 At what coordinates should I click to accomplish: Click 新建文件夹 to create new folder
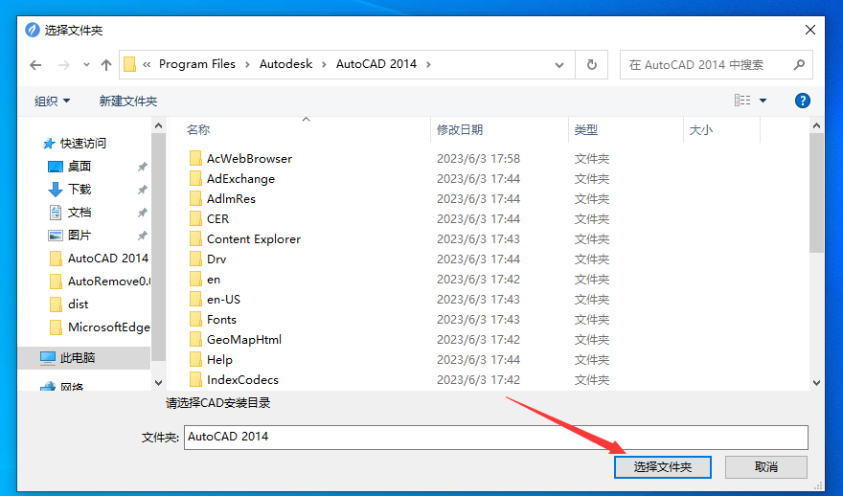click(x=128, y=101)
